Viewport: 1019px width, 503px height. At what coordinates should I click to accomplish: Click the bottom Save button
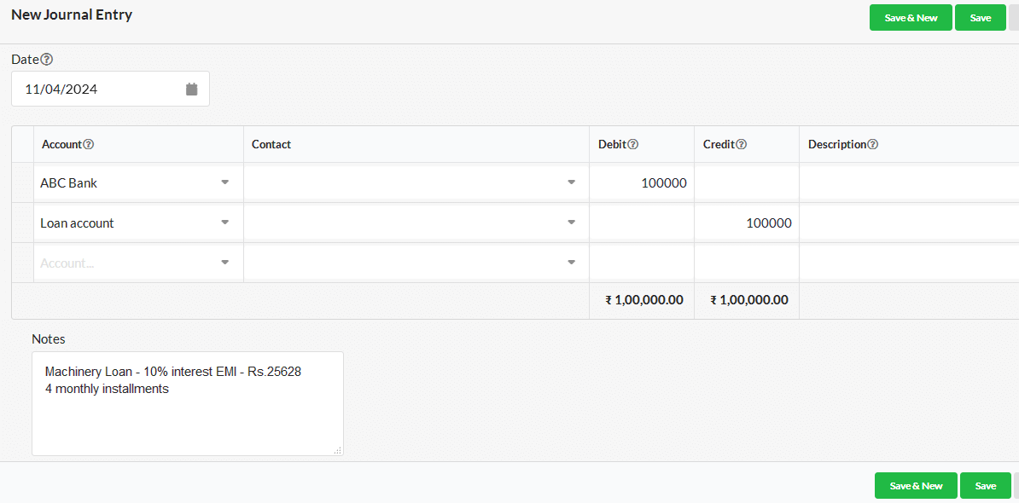[x=985, y=485]
